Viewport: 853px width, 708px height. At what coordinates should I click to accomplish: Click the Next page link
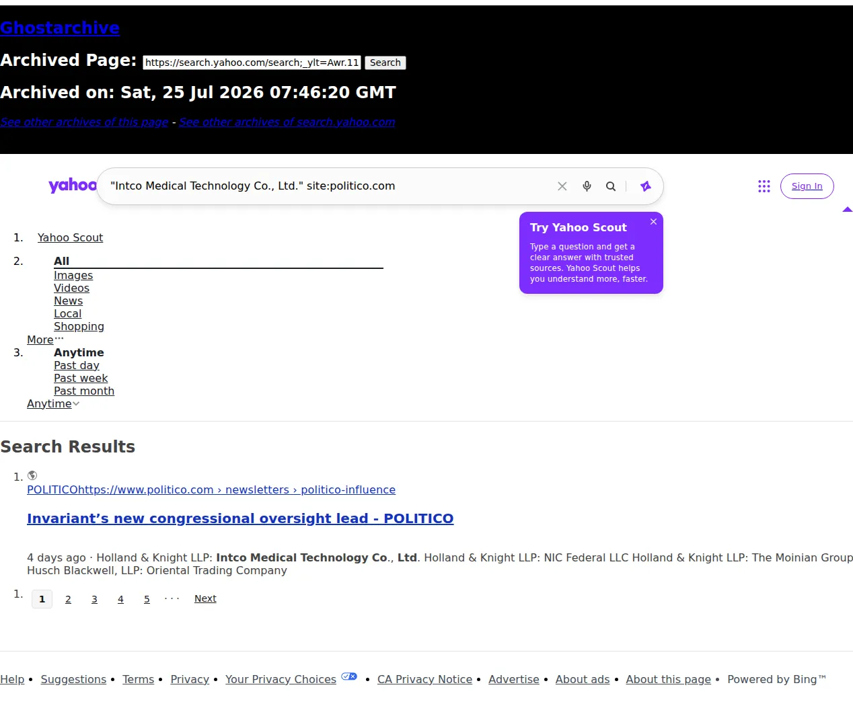pyautogui.click(x=205, y=598)
